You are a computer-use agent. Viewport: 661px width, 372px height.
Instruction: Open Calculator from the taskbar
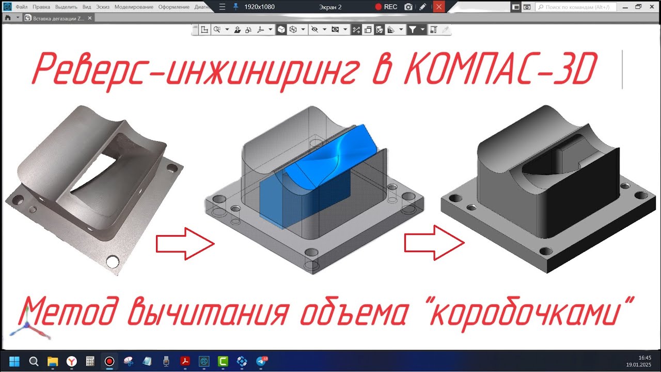[x=90, y=361]
